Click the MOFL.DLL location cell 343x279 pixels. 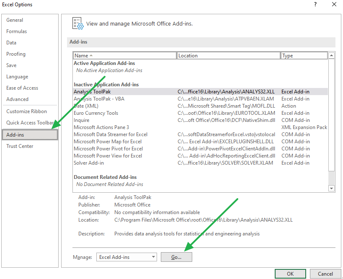coord(226,106)
